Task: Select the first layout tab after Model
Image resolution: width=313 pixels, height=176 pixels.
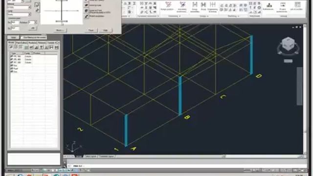Action: coord(91,156)
